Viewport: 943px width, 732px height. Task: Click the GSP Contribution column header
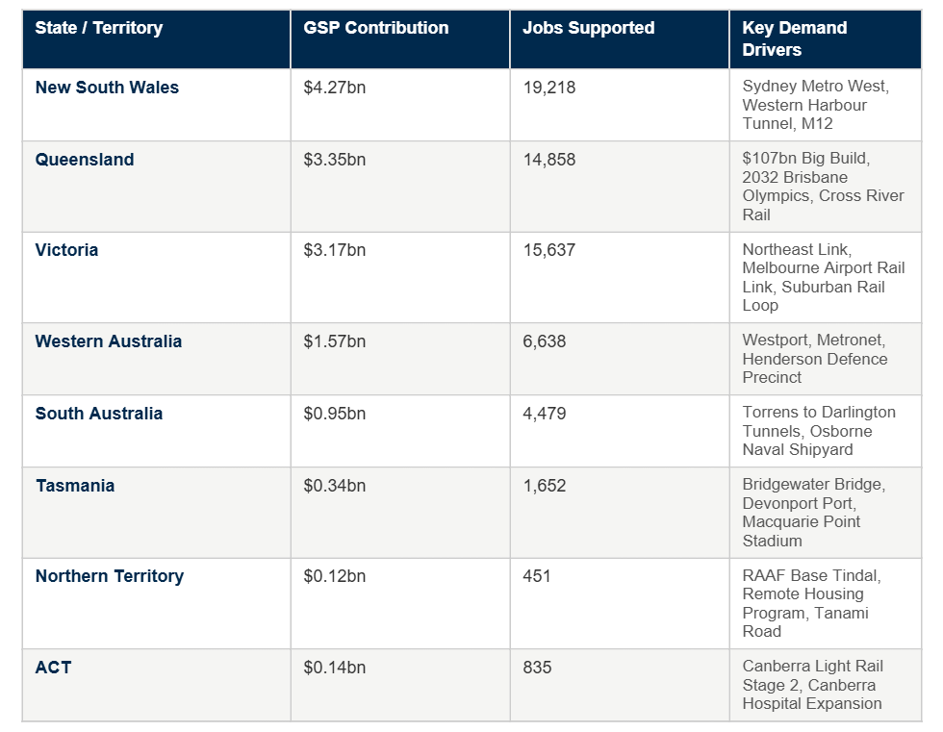pyautogui.click(x=376, y=28)
